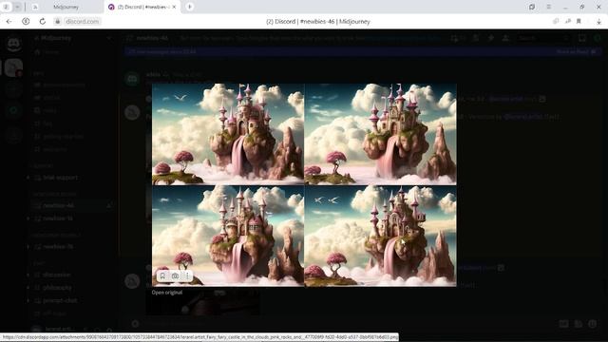
Task: Switch to the Midjourney browser tab
Action: tap(66, 7)
